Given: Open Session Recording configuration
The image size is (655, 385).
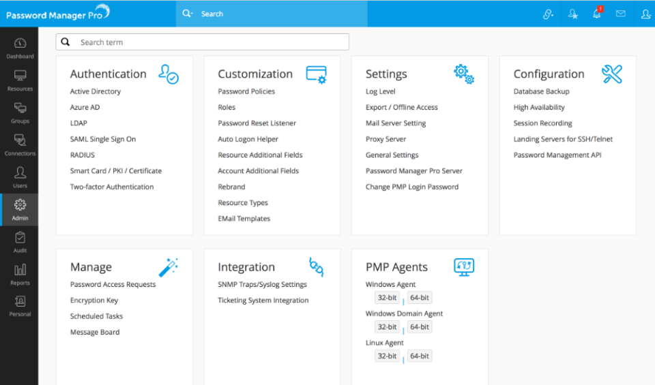Looking at the screenshot, I should tap(542, 123).
